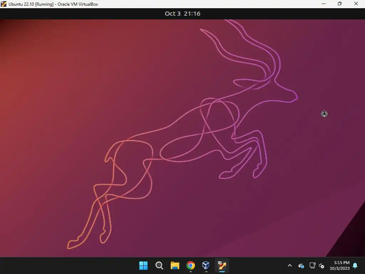Expand the hidden system tray icons chevron
This screenshot has height=274, width=365.
(290, 265)
